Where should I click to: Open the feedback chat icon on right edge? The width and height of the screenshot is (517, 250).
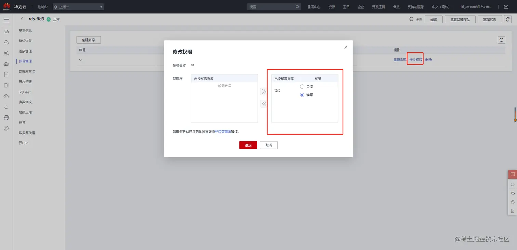pos(512,174)
